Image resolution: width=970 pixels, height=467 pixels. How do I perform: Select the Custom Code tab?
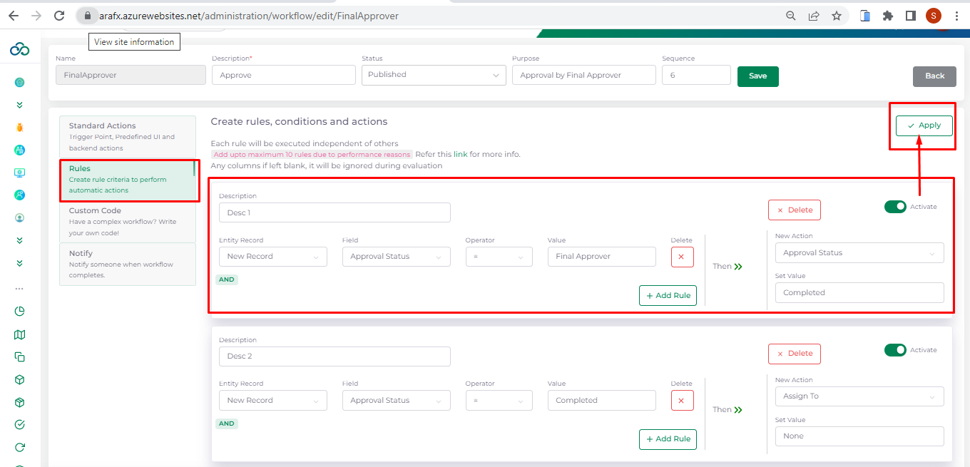127,221
